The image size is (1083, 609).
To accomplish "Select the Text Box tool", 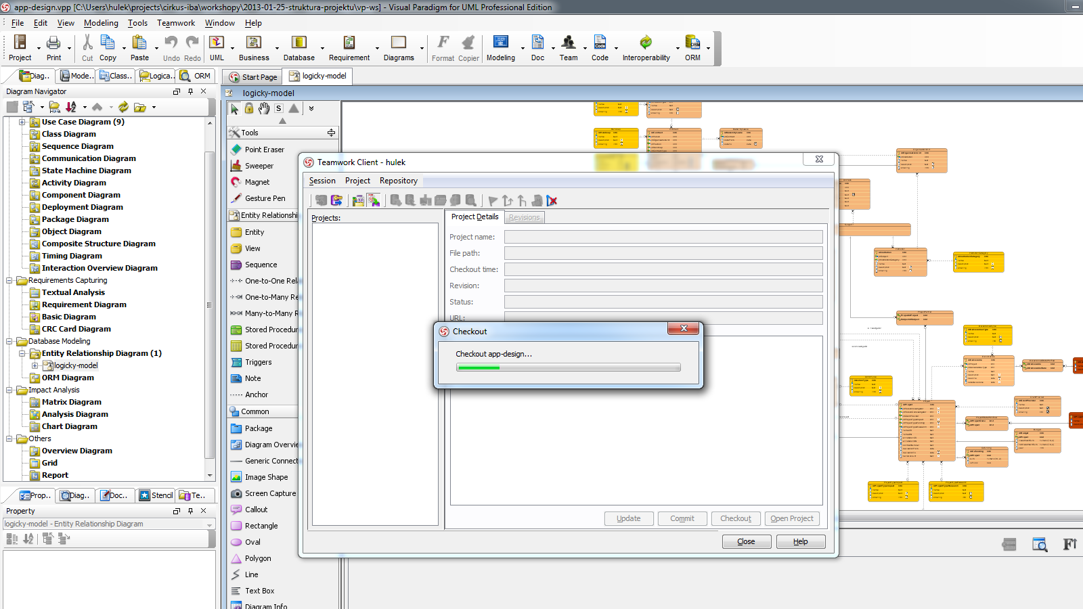I will click(x=259, y=591).
